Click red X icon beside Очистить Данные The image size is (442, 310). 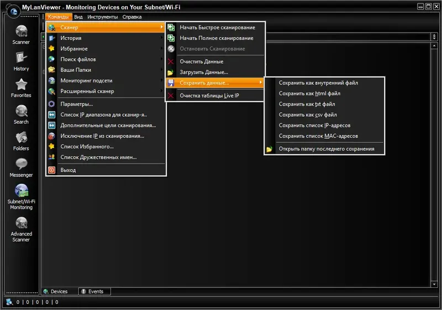coord(171,61)
